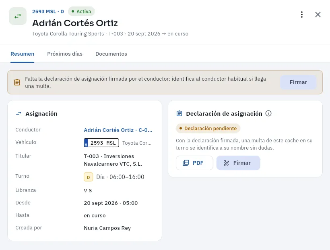330x250 pixels.
Task: Click the green swap-arrows assignment icon in header
Action: coord(18,16)
